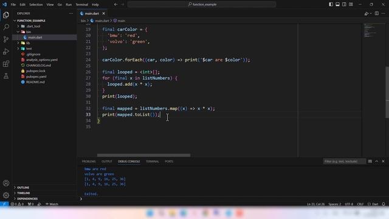Collapse the FUNCTION_EXAMPLE root section
Image resolution: width=389 pixels, height=219 pixels.
[15, 21]
